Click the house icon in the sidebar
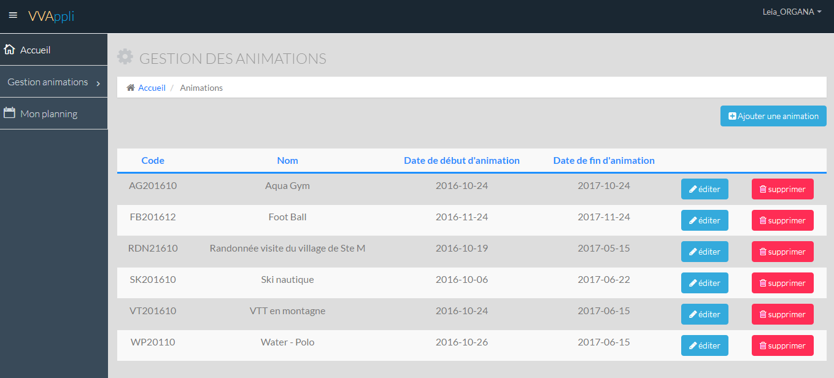 pyautogui.click(x=9, y=50)
